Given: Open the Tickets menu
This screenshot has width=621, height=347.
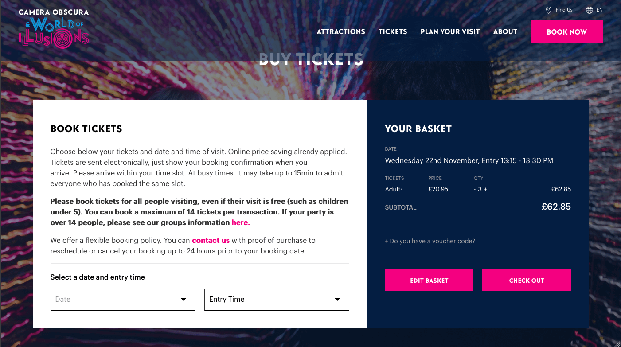Looking at the screenshot, I should tap(393, 32).
